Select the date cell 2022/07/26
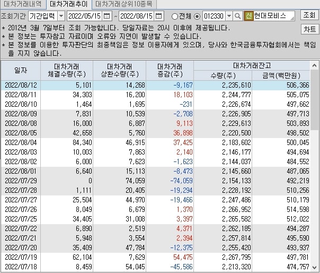This screenshot has height=273, width=320. (x=21, y=209)
